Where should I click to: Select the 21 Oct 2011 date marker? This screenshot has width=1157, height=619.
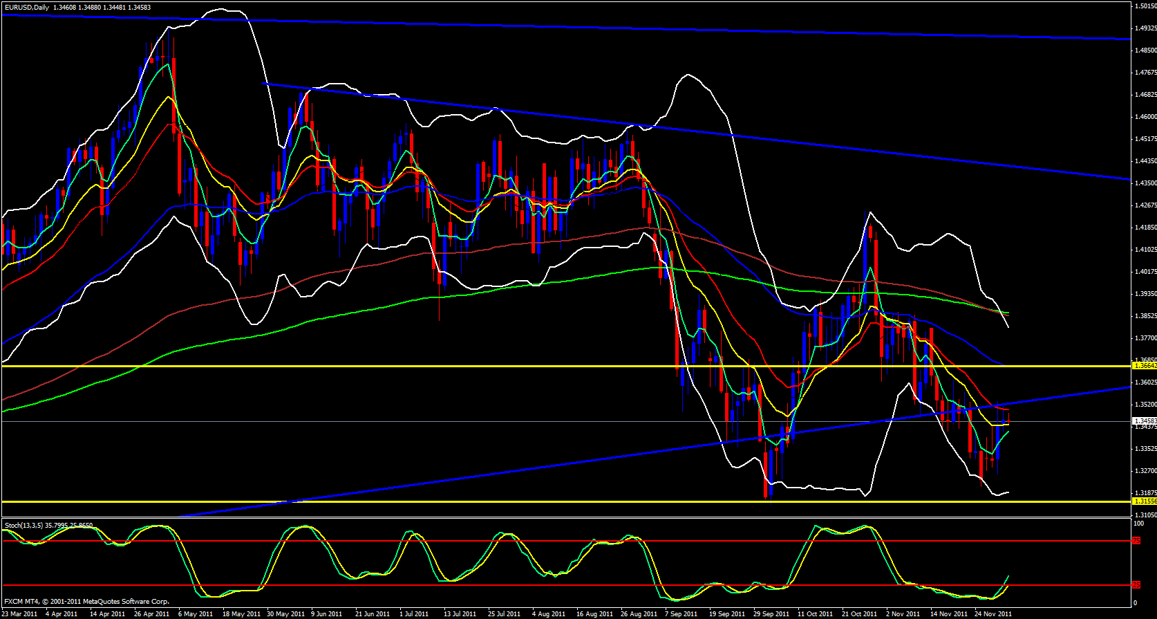point(859,613)
